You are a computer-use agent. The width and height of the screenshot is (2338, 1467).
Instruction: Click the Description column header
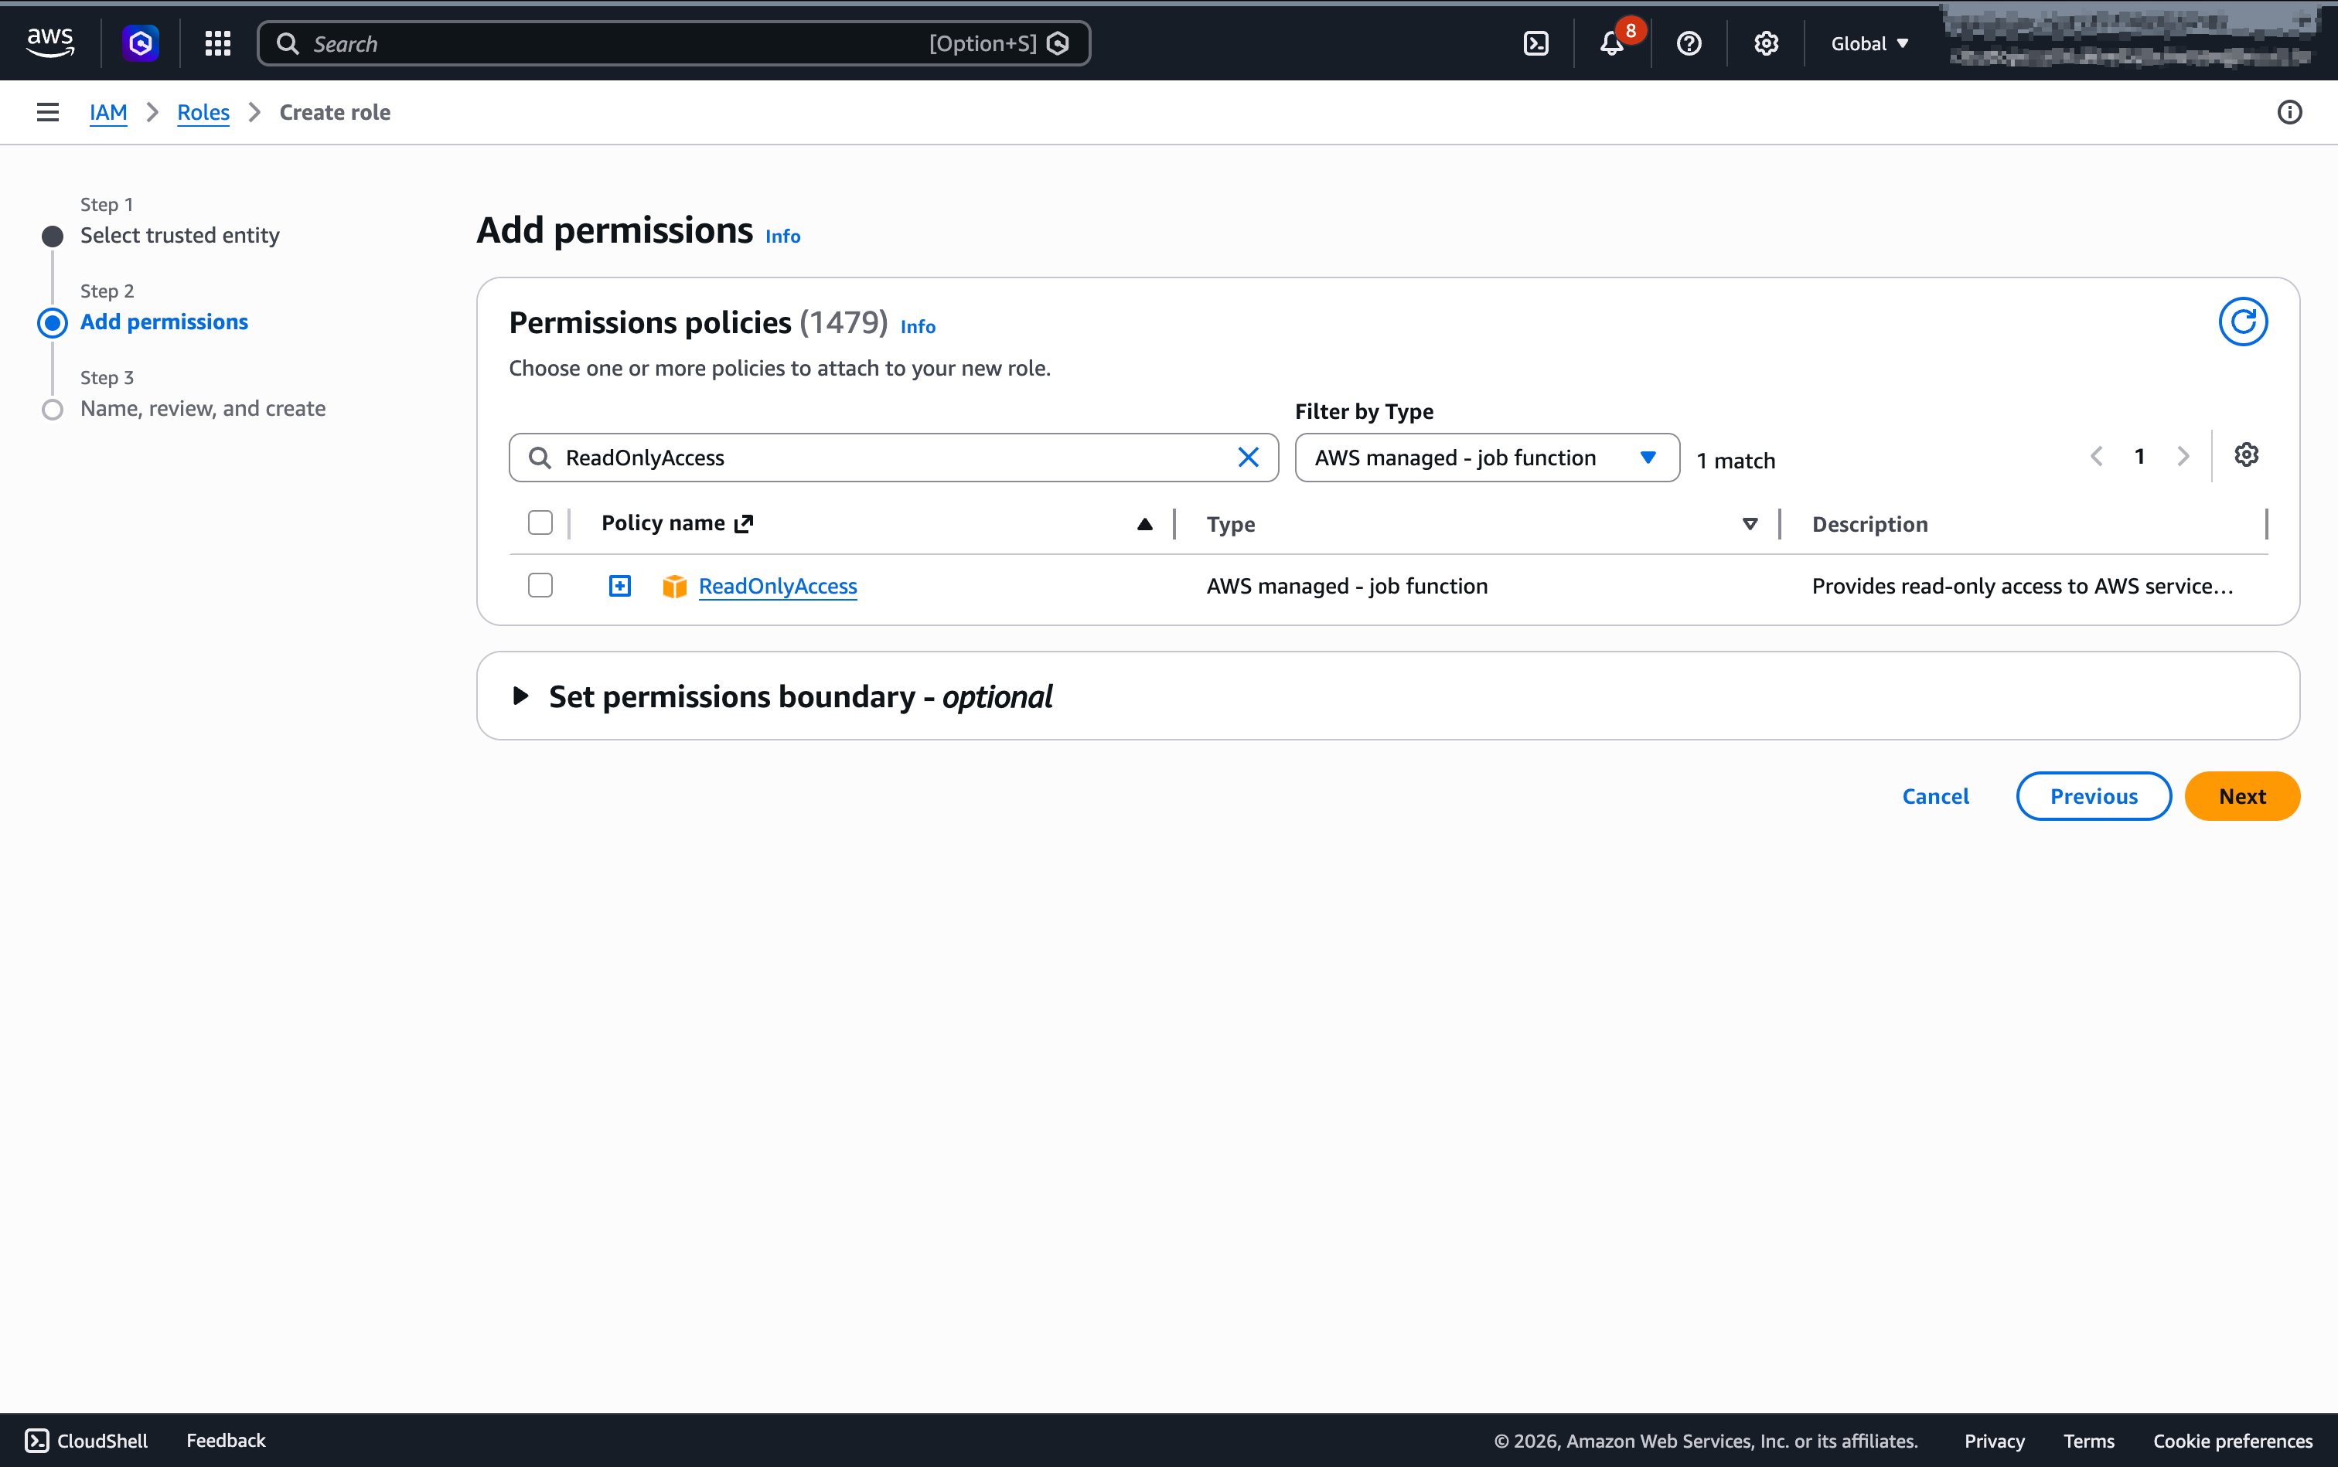coord(1869,524)
